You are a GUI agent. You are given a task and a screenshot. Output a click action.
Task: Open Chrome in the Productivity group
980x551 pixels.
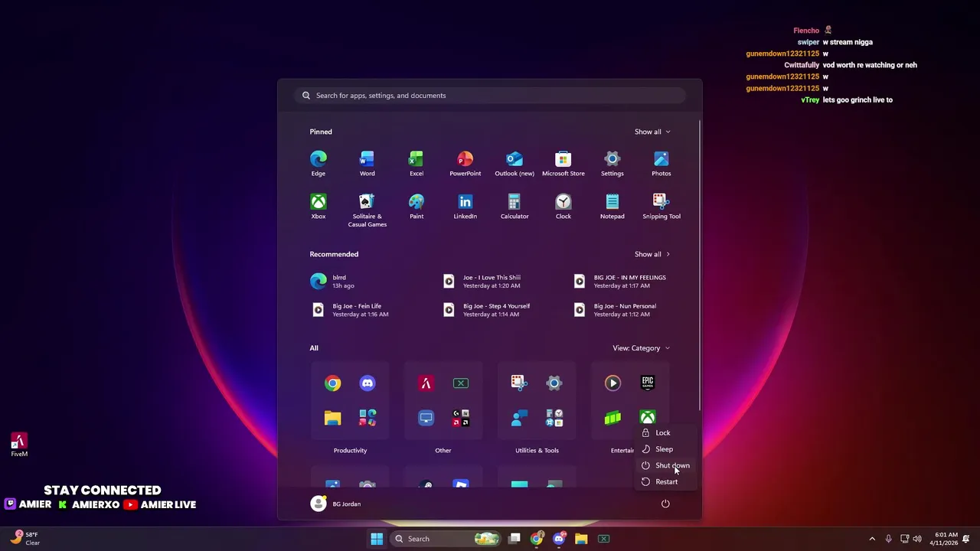pyautogui.click(x=332, y=383)
